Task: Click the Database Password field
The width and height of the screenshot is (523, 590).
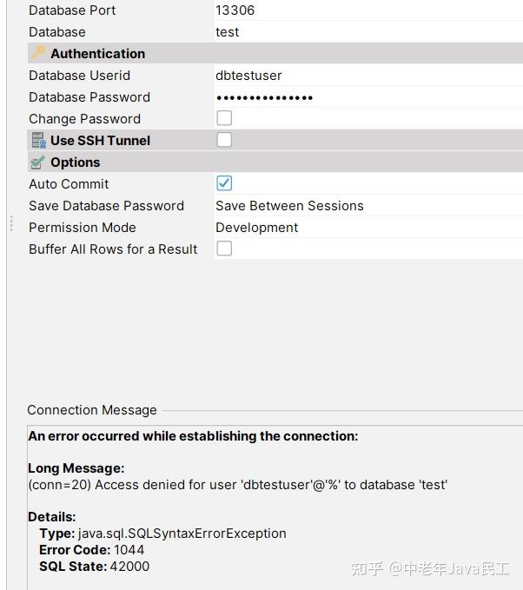Action: click(x=365, y=97)
